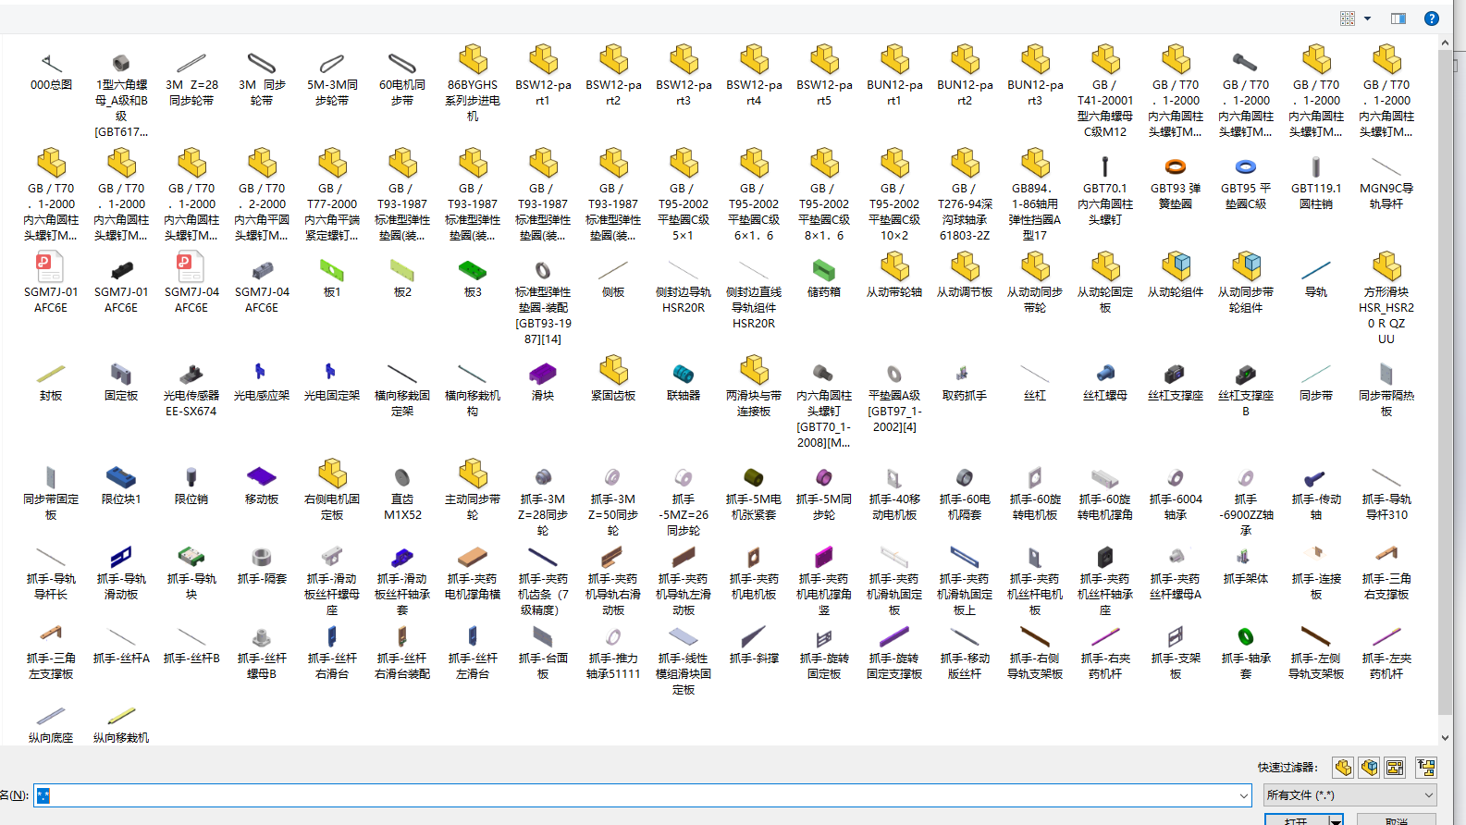The height and width of the screenshot is (825, 1466).
Task: Click the vertical scrollbar thumb
Action: [1445, 383]
